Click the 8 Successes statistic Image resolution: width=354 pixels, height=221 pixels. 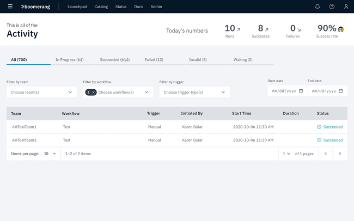pyautogui.click(x=261, y=31)
